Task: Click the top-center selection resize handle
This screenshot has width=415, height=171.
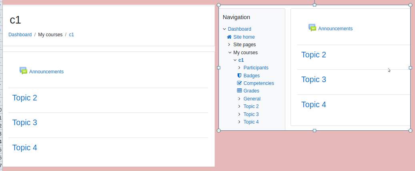Action: click(315, 5)
